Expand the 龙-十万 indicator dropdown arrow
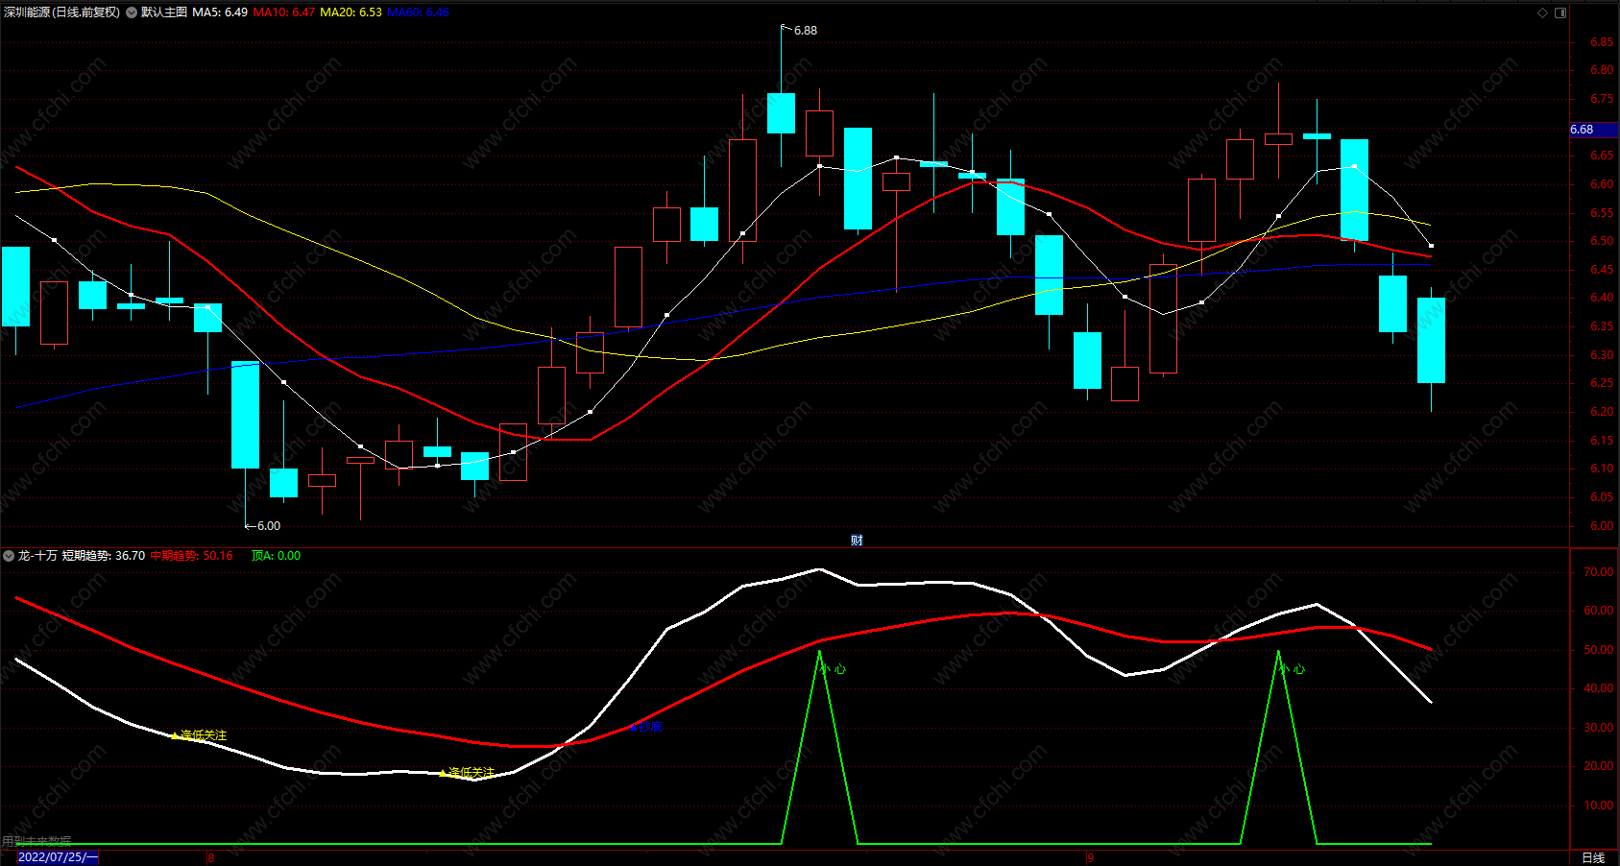1620x866 pixels. 9,556
